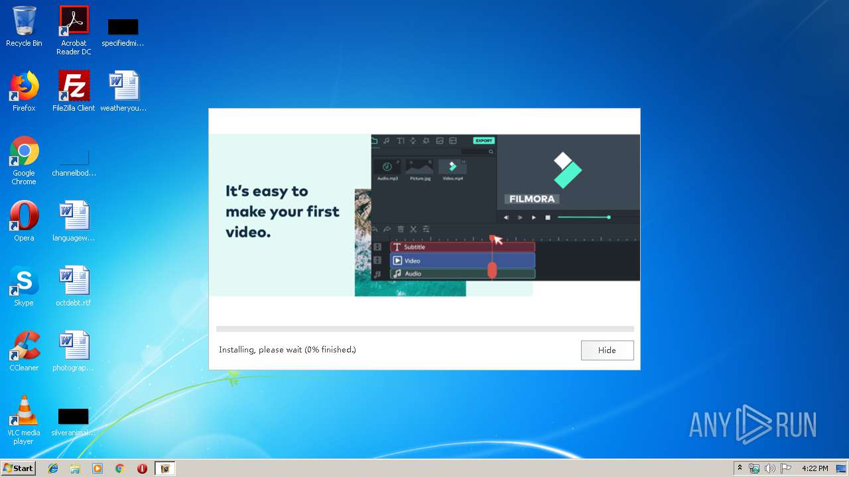This screenshot has width=849, height=477.
Task: Open the Recycle Bin desktop icon
Action: point(24,26)
